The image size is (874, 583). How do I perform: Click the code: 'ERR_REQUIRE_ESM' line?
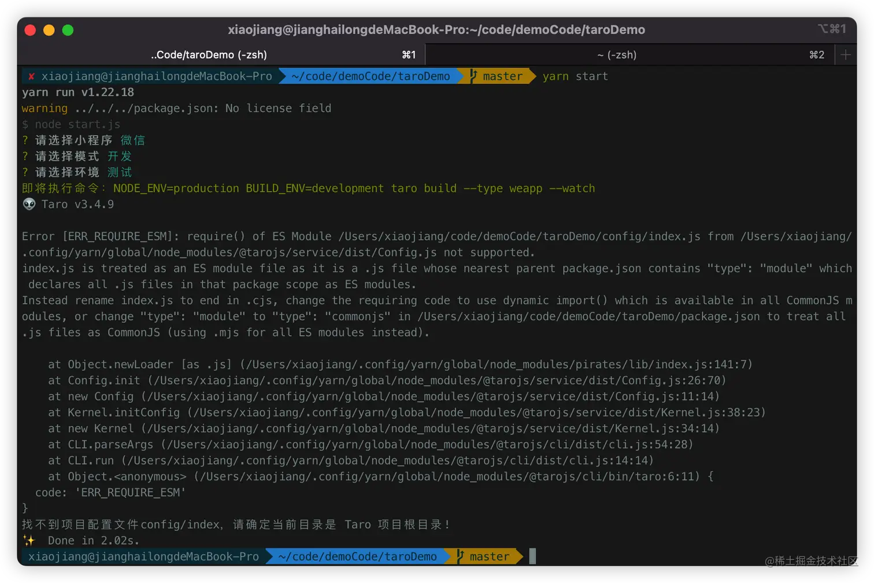[110, 492]
